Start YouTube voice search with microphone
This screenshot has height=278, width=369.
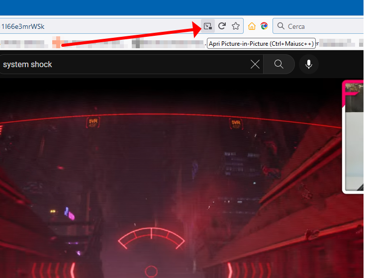pos(308,64)
